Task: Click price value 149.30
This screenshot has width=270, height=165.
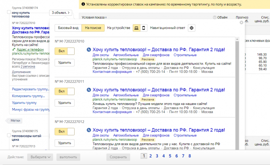Action: coord(262,55)
